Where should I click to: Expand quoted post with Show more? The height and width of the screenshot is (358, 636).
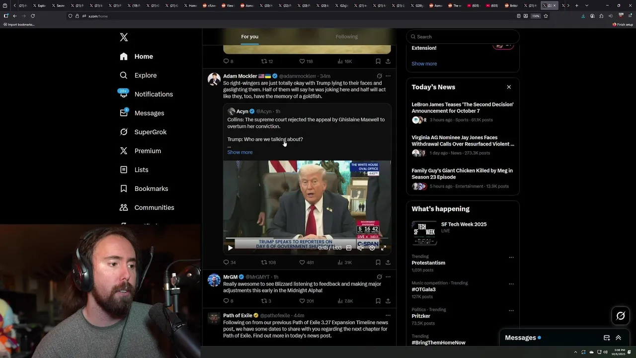pyautogui.click(x=240, y=152)
